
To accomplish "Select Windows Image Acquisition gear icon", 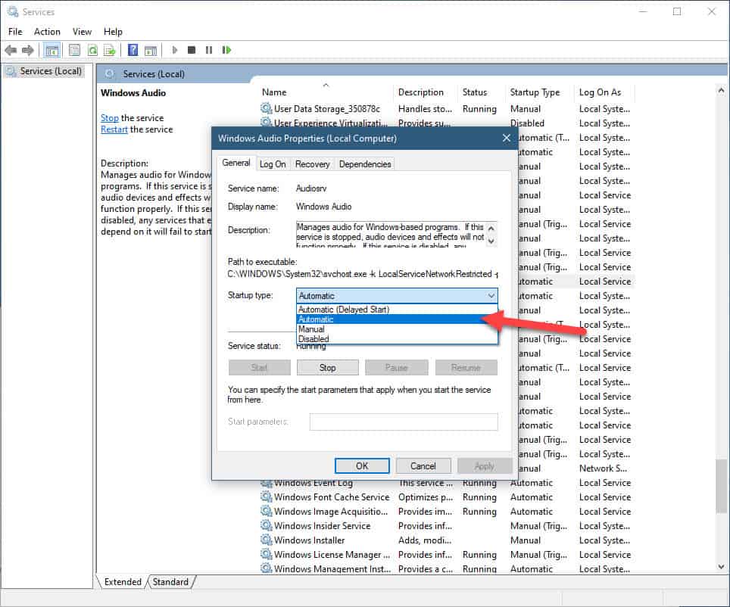I will pyautogui.click(x=266, y=511).
